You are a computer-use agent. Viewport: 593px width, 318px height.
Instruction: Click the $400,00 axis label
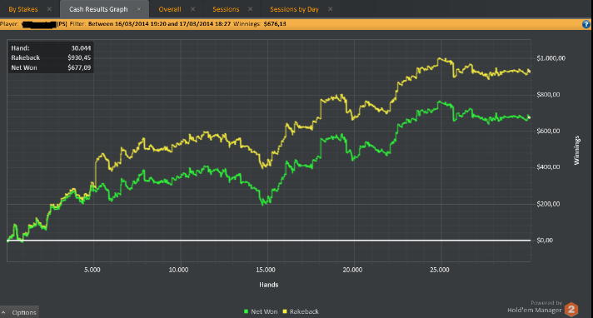click(548, 166)
